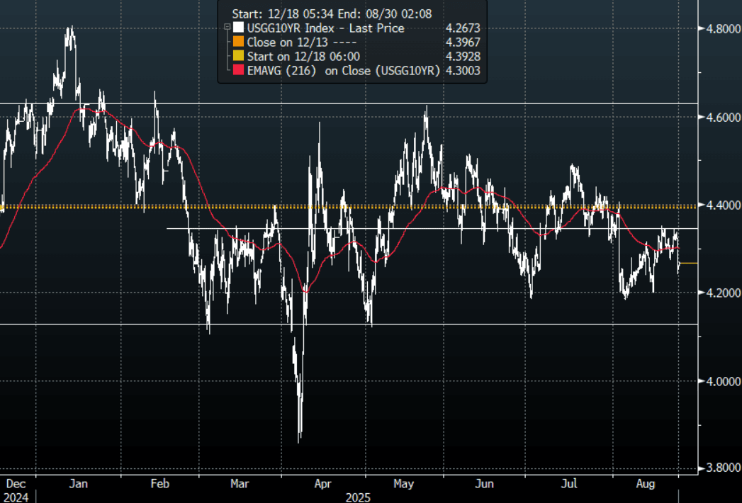
Task: Click the 4.4000 y-axis label
Action: pyautogui.click(x=724, y=205)
